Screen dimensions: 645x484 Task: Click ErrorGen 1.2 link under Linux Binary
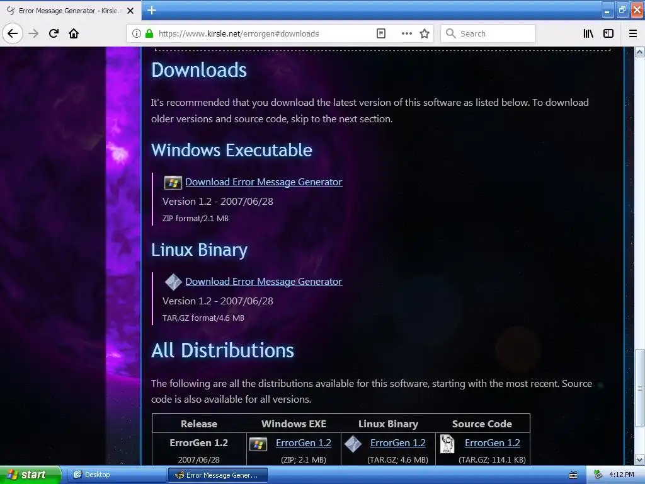point(398,443)
